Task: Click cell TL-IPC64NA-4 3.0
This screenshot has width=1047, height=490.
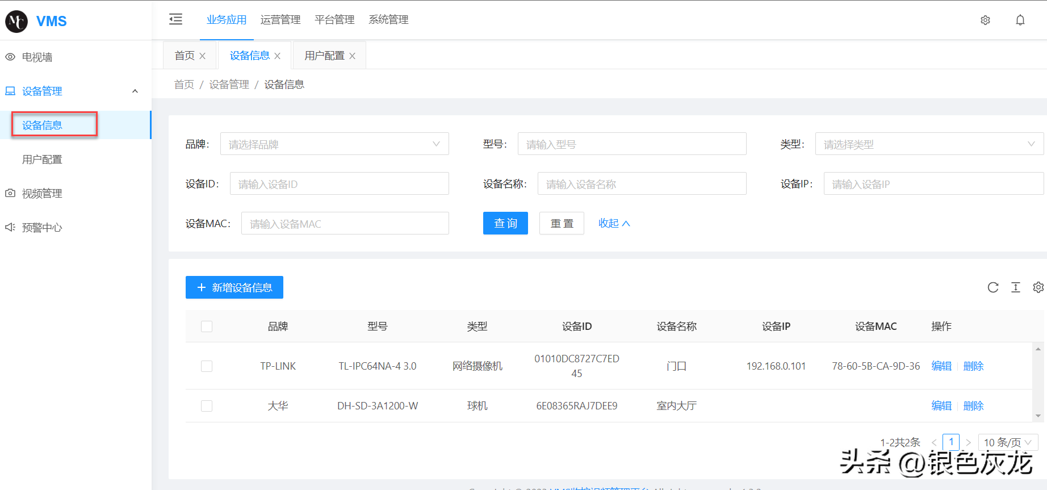Action: [x=378, y=366]
